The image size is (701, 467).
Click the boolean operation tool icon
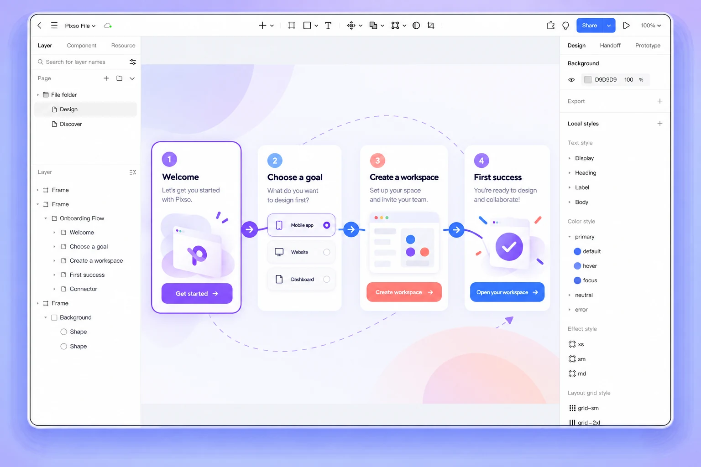click(373, 26)
